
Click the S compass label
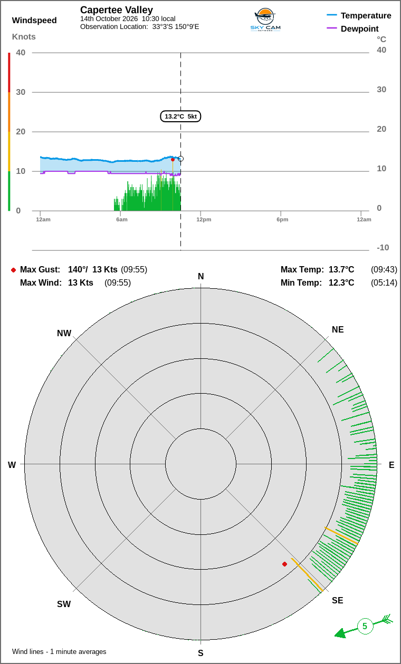200,653
